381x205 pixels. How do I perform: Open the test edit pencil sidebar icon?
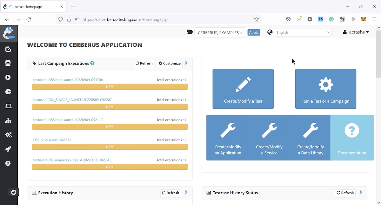(8, 49)
